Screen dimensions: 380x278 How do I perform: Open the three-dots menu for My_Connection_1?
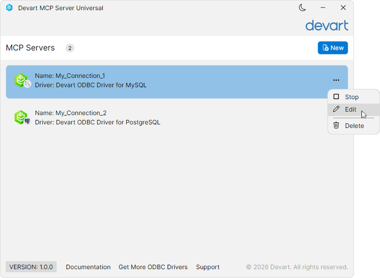[x=336, y=80]
